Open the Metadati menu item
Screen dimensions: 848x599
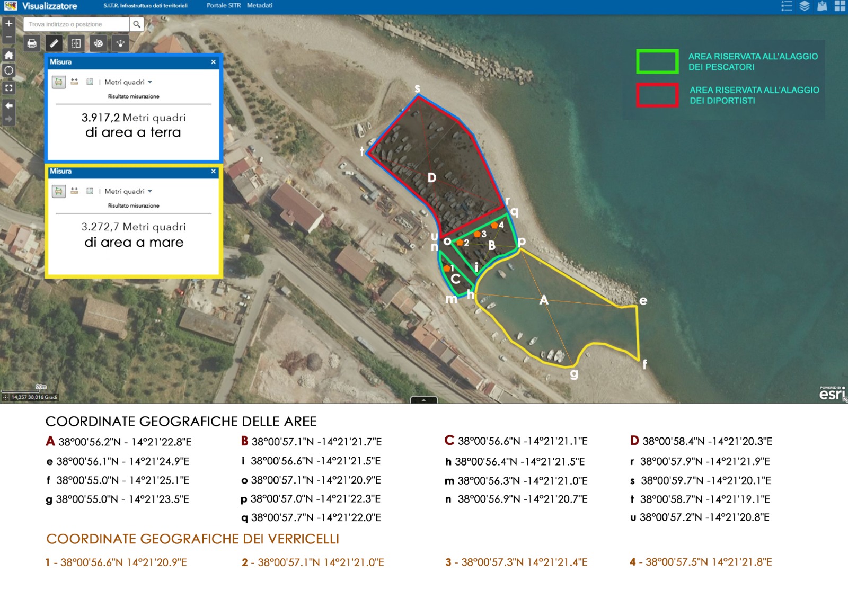(260, 5)
